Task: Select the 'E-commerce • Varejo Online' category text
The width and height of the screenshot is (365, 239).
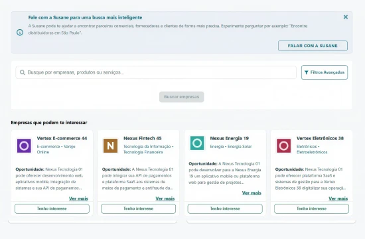Action: [x=56, y=149]
